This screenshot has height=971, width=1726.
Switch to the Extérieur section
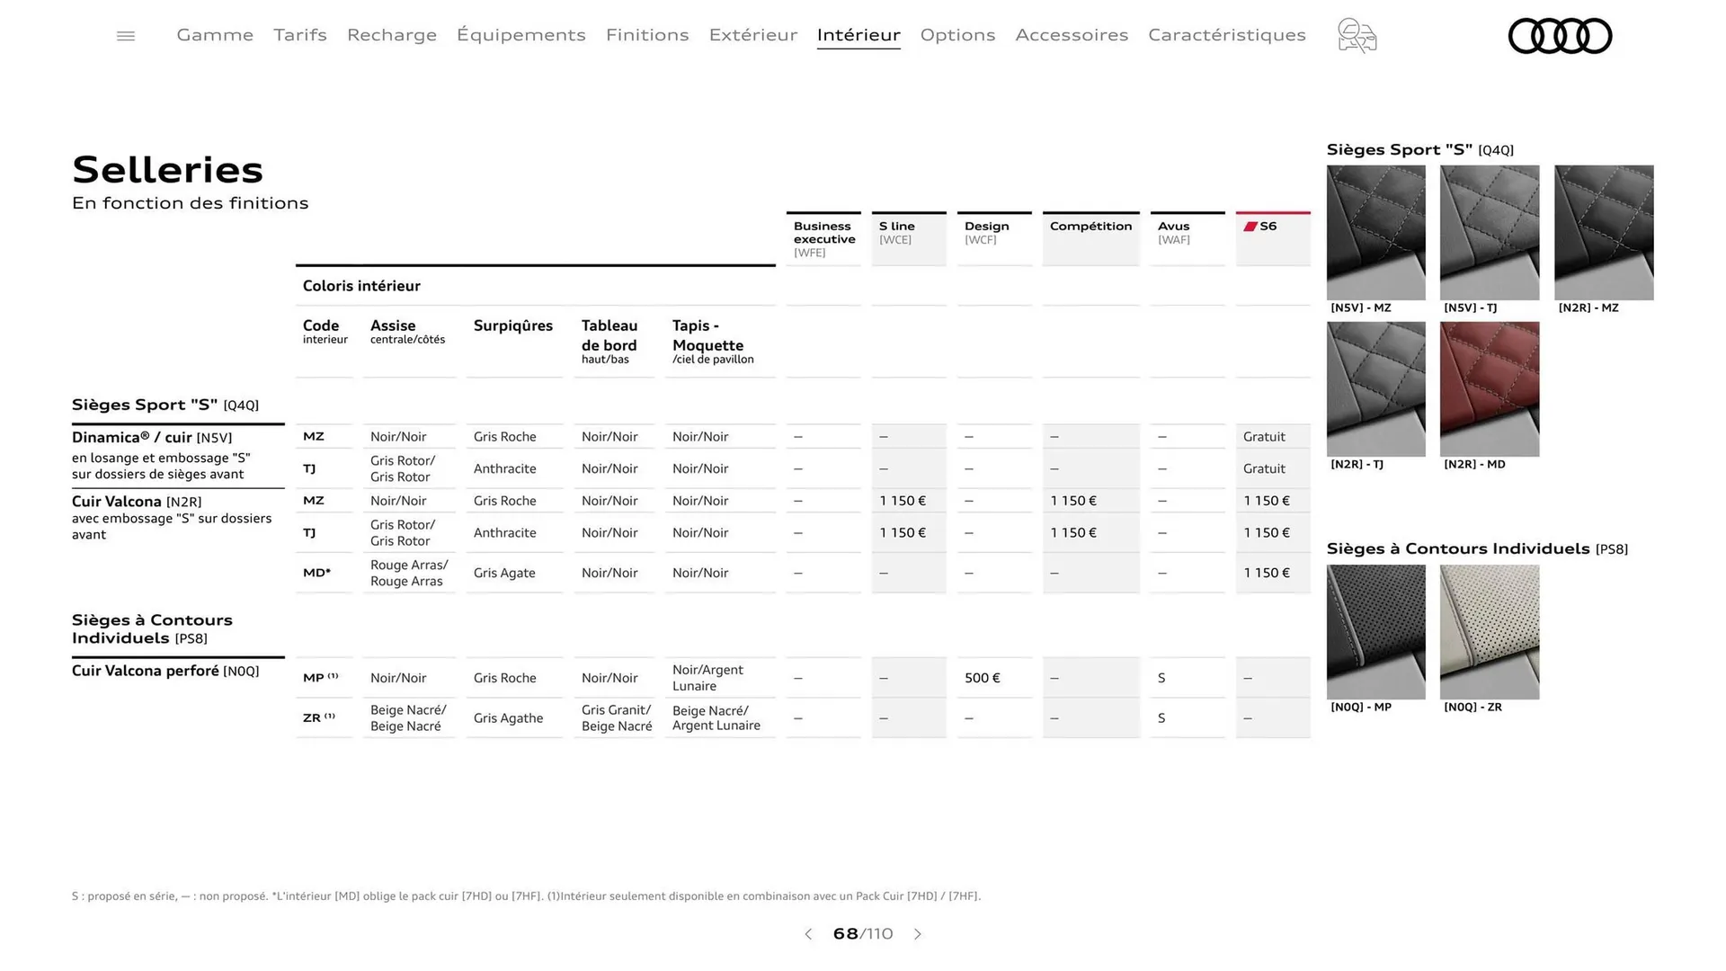tap(752, 35)
